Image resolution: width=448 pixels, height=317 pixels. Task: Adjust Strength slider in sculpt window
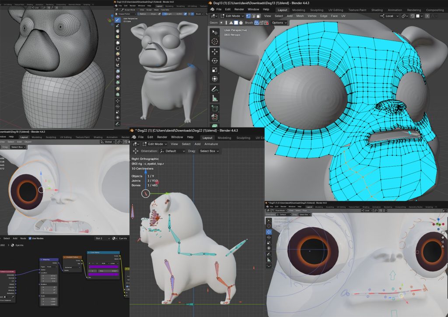click(x=173, y=14)
